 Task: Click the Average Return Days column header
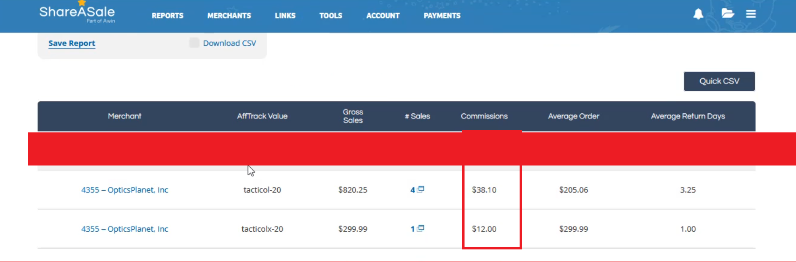[x=688, y=116]
